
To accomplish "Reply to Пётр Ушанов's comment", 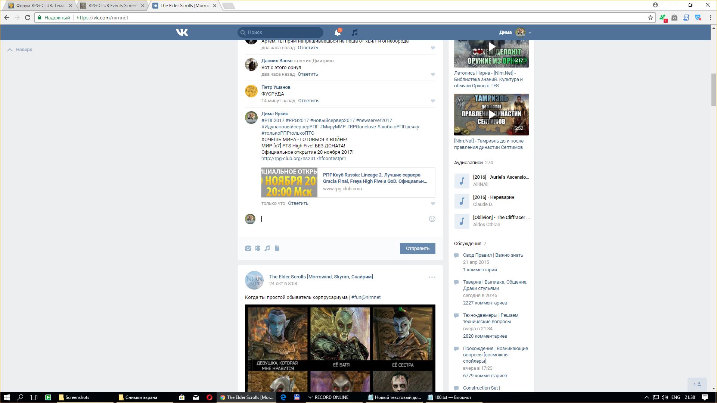I will (308, 101).
